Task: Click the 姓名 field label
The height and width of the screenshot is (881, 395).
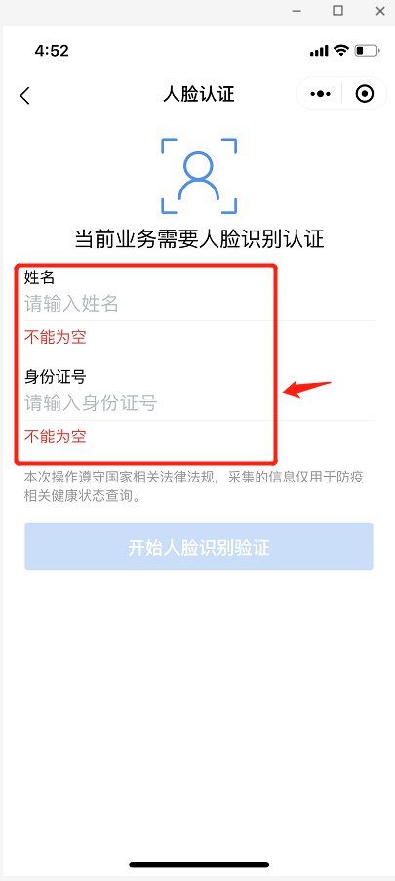Action: [x=39, y=276]
